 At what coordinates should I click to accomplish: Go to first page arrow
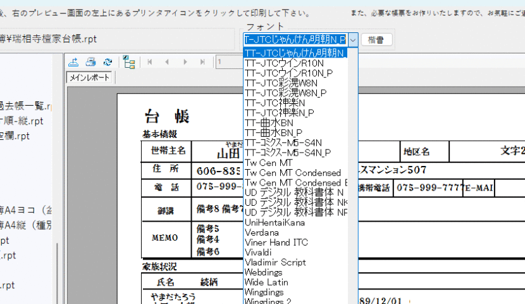click(x=150, y=62)
